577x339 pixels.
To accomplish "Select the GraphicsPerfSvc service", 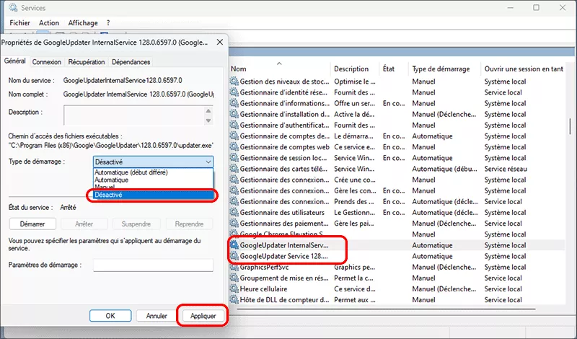I will click(x=397, y=267).
